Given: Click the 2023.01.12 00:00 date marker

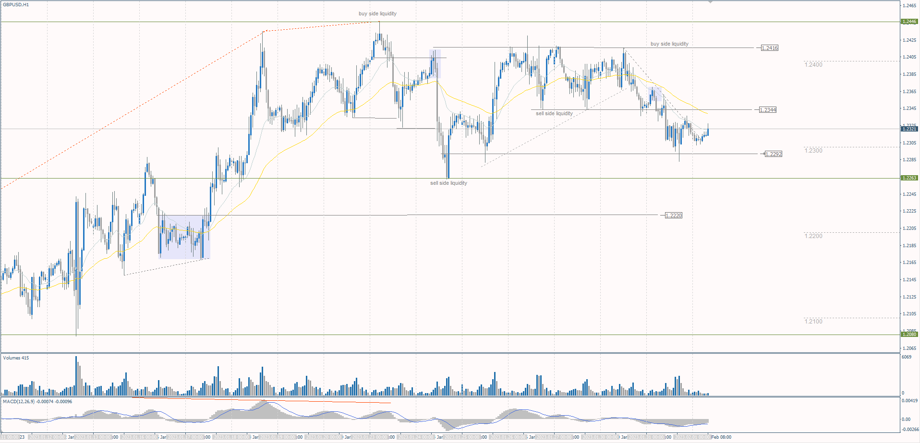Looking at the screenshot, I should (47, 437).
